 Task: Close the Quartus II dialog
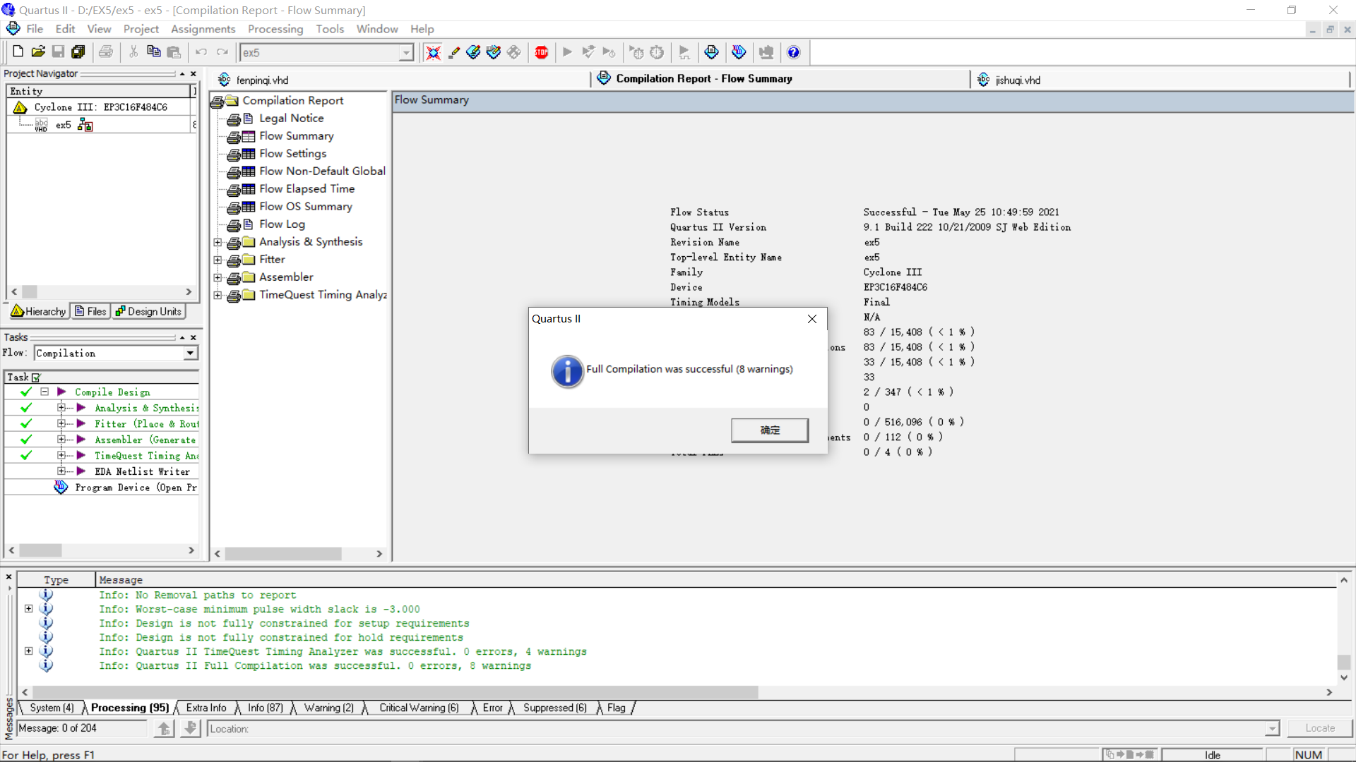812,319
